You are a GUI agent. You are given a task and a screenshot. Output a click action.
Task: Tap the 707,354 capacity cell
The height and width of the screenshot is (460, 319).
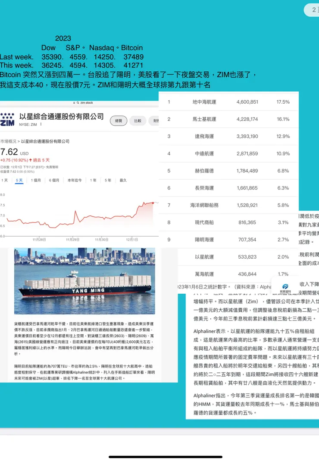click(x=247, y=240)
